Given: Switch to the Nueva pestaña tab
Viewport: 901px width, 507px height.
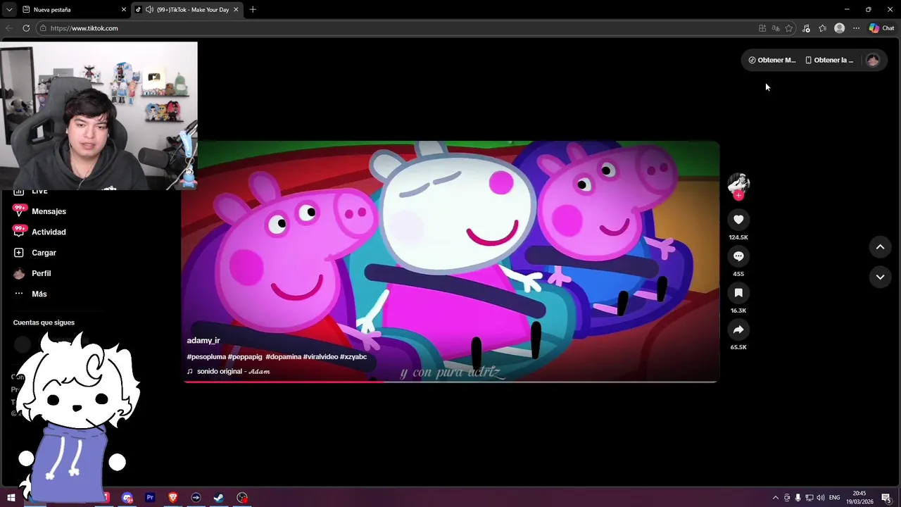Looking at the screenshot, I should (73, 9).
